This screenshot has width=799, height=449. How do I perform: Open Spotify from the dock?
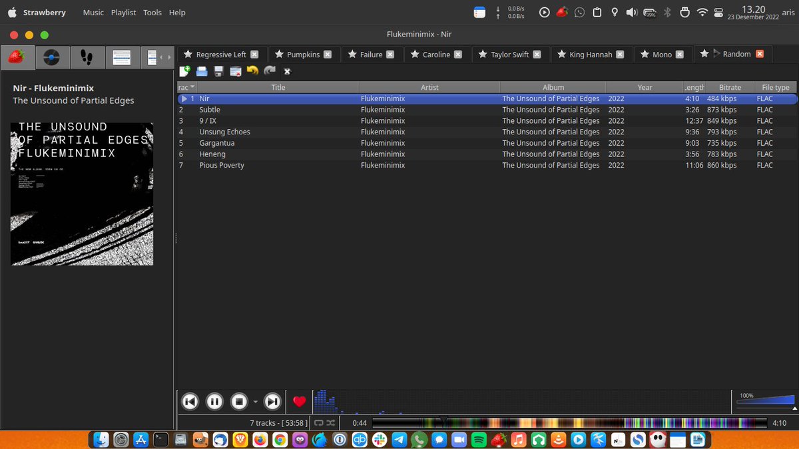(478, 440)
